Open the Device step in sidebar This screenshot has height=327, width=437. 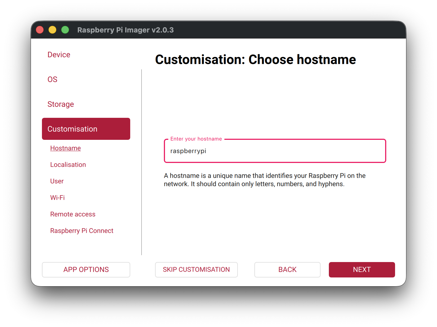pos(59,54)
